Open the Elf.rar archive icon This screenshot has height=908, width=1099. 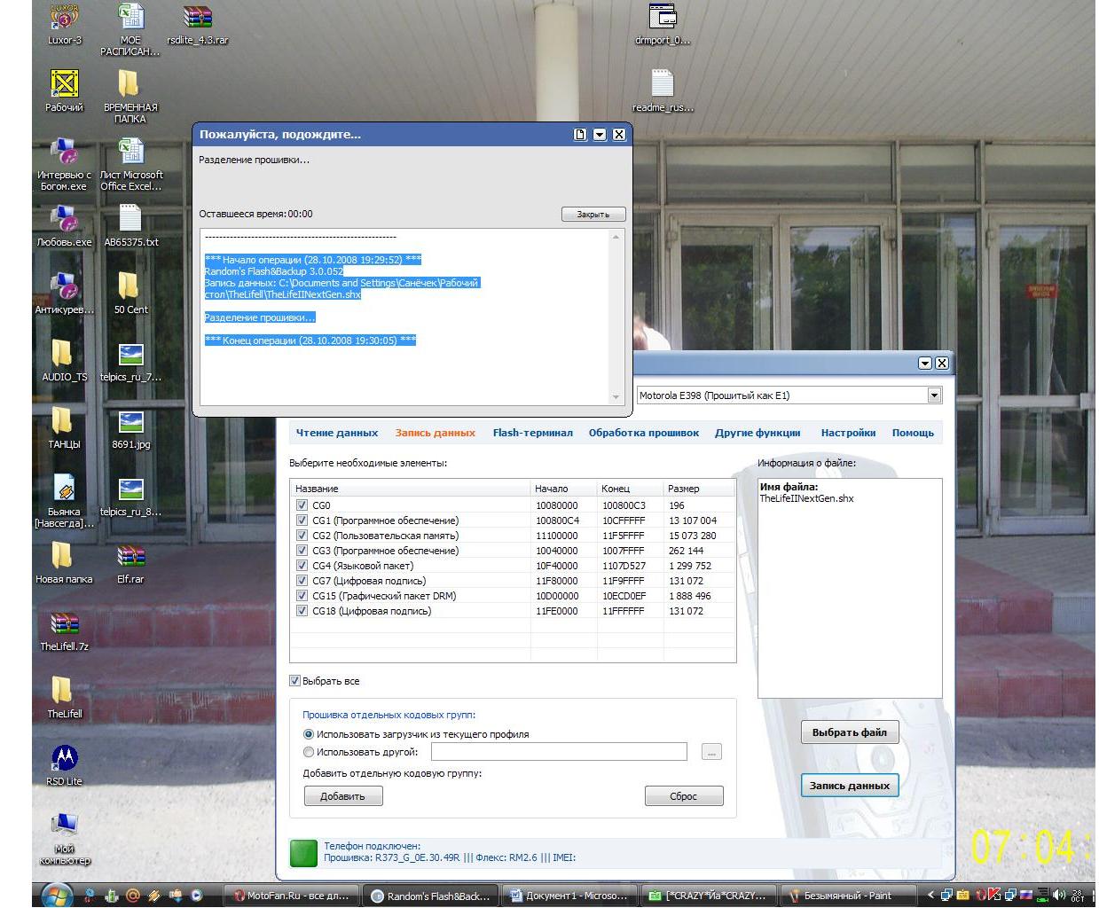pyautogui.click(x=130, y=563)
